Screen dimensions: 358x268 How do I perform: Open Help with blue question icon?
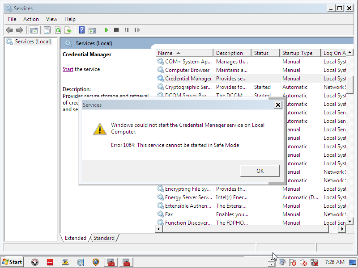click(81, 30)
